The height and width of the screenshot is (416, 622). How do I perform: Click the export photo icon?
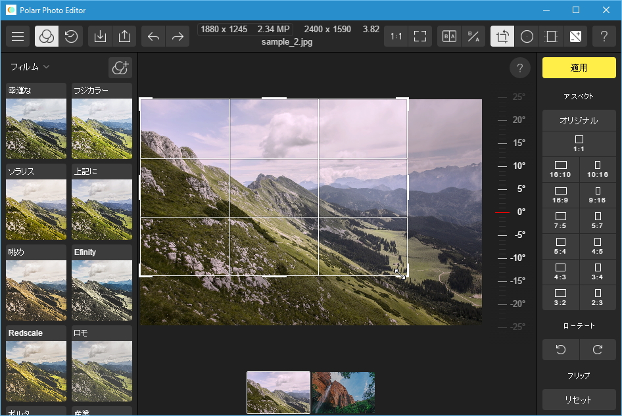pos(124,37)
